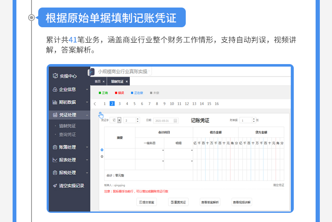Click the 账簿处理 sidebar icon
This screenshot has height=222, width=332.
55,147
